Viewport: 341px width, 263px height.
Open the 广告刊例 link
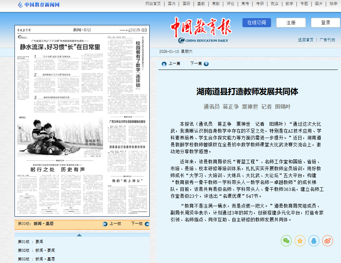[x=327, y=40]
